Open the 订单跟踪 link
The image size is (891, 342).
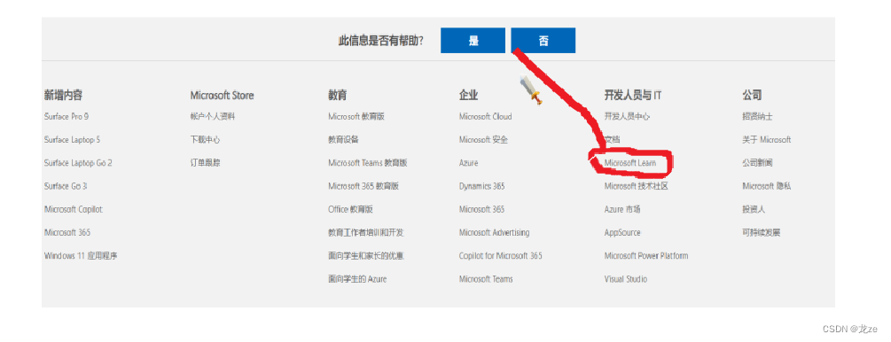pyautogui.click(x=205, y=163)
